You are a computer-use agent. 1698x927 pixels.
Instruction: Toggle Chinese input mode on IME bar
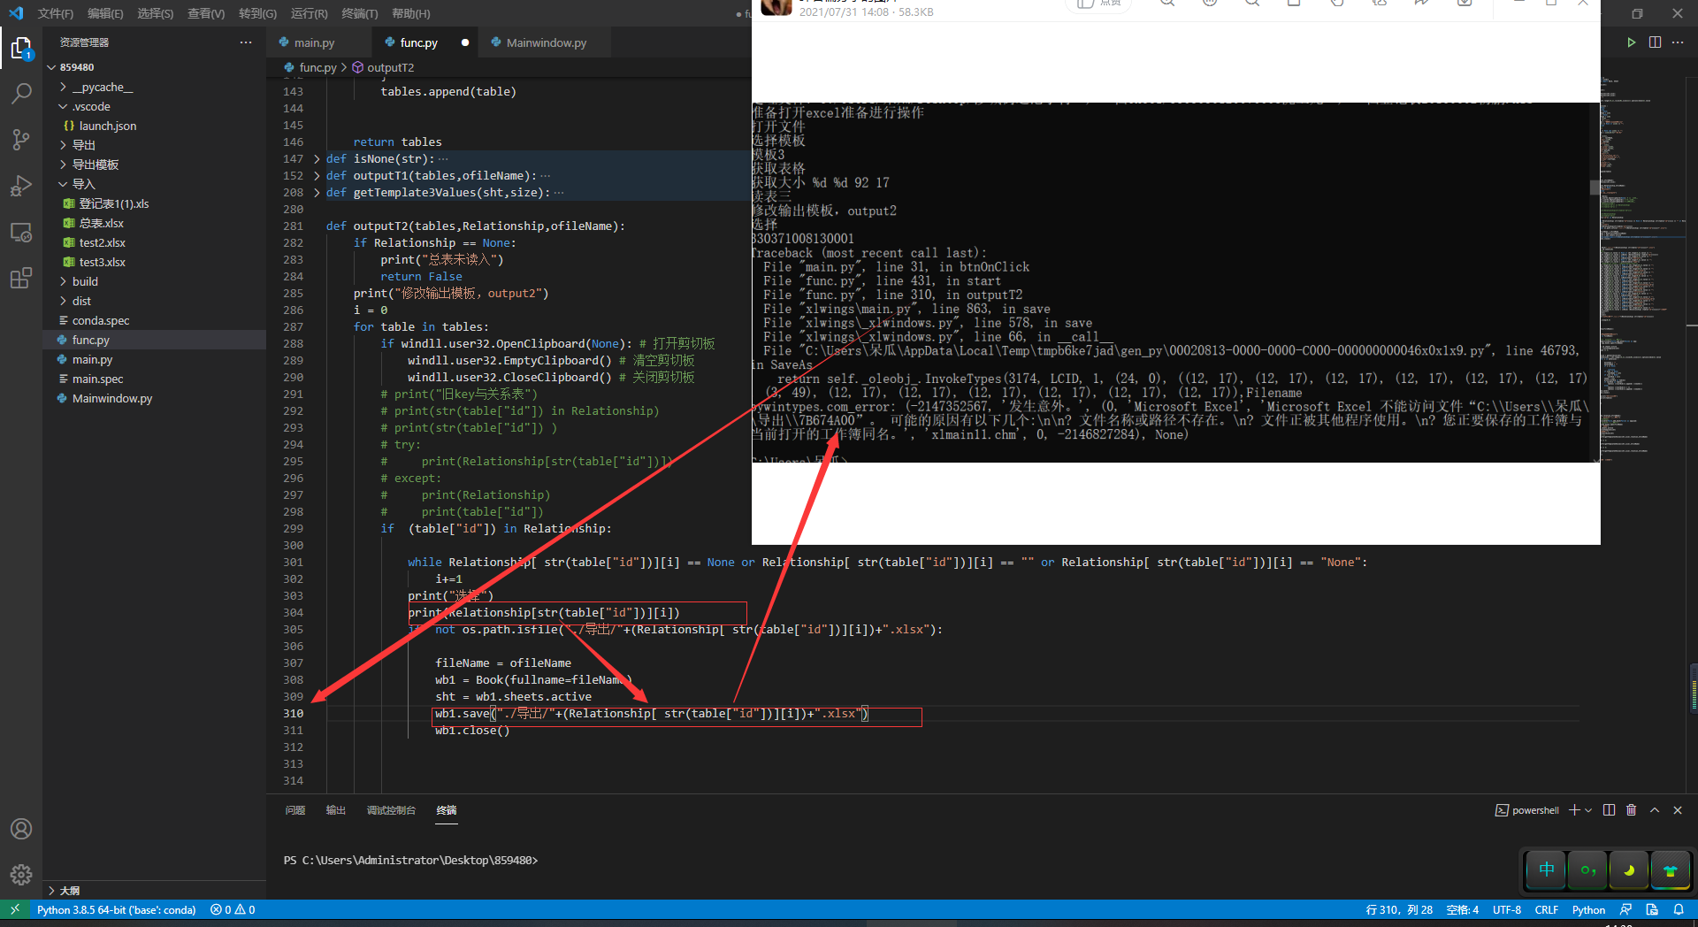point(1547,870)
